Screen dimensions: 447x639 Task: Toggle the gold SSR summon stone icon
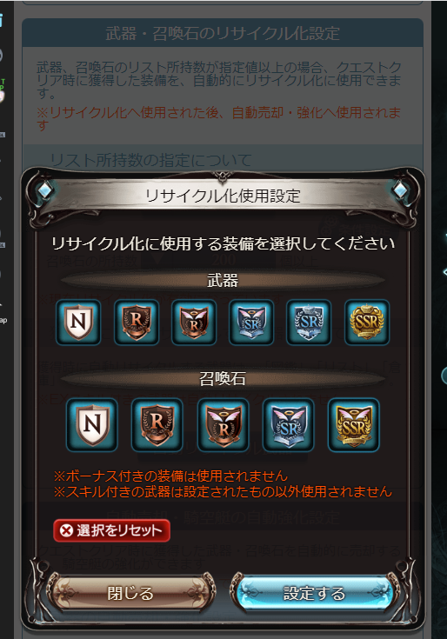tap(354, 424)
